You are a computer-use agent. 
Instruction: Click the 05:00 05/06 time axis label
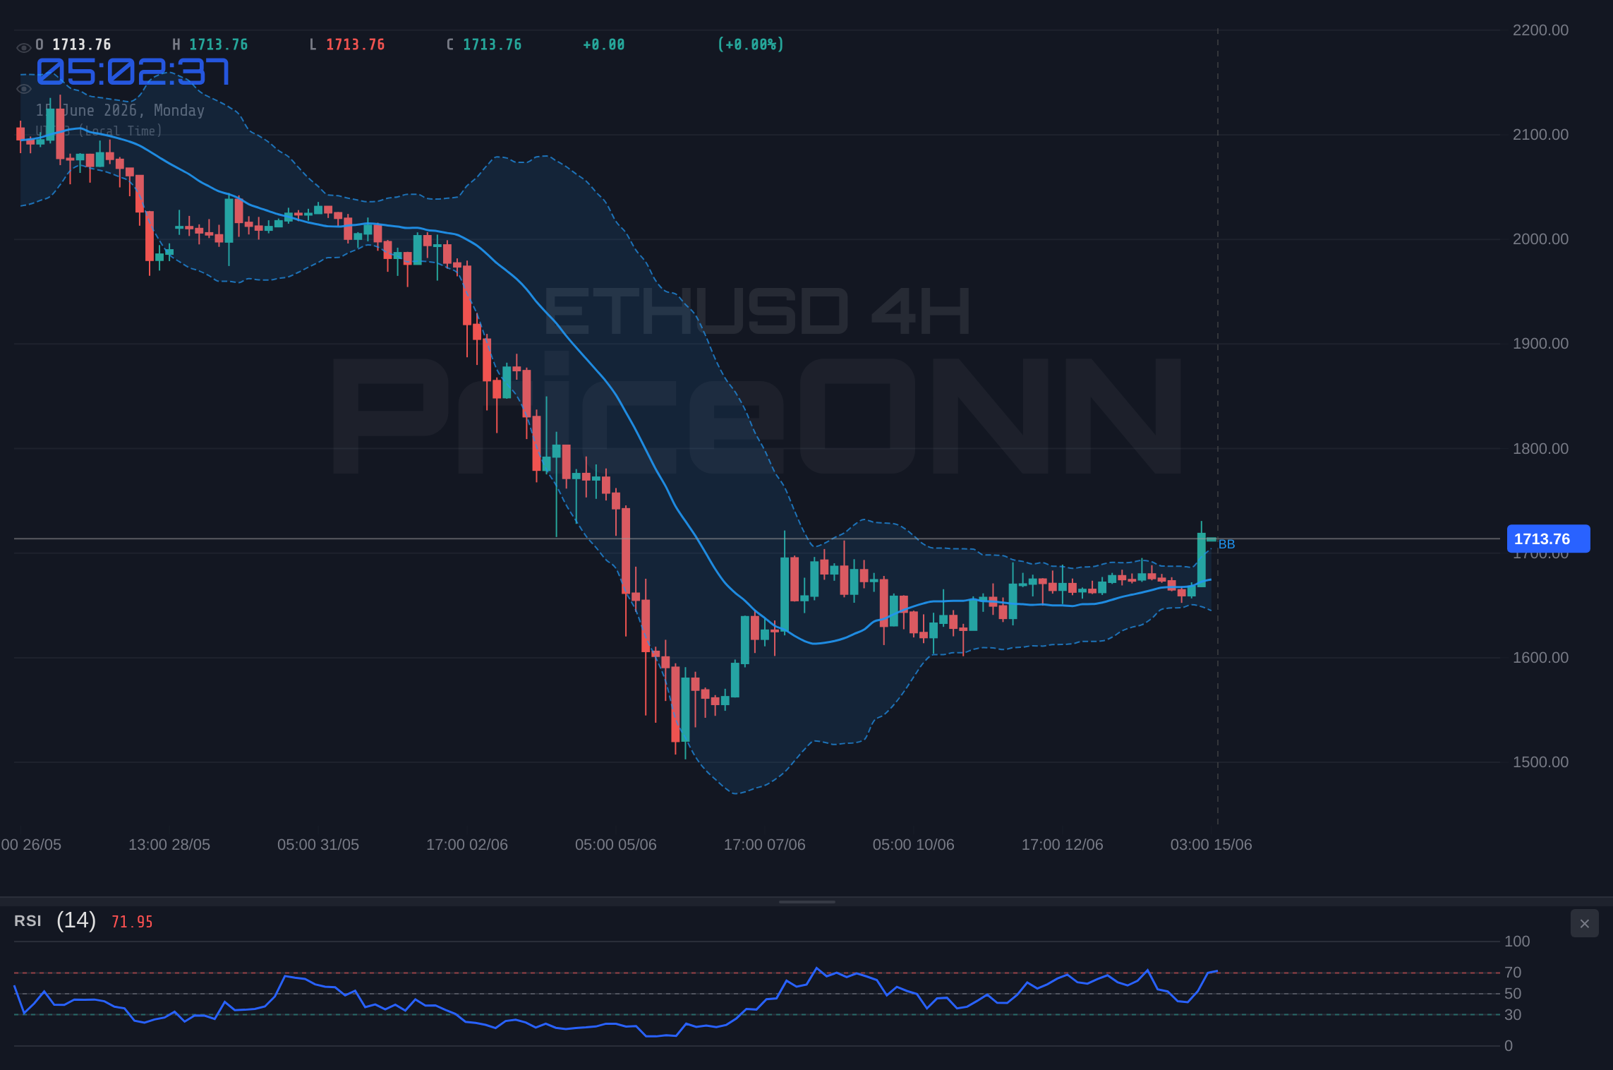click(x=616, y=844)
